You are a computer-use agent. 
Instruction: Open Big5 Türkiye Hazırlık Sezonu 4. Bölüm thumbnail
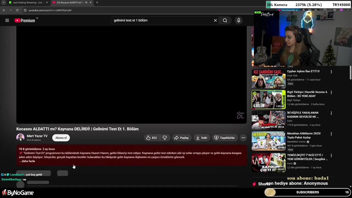pos(268,99)
